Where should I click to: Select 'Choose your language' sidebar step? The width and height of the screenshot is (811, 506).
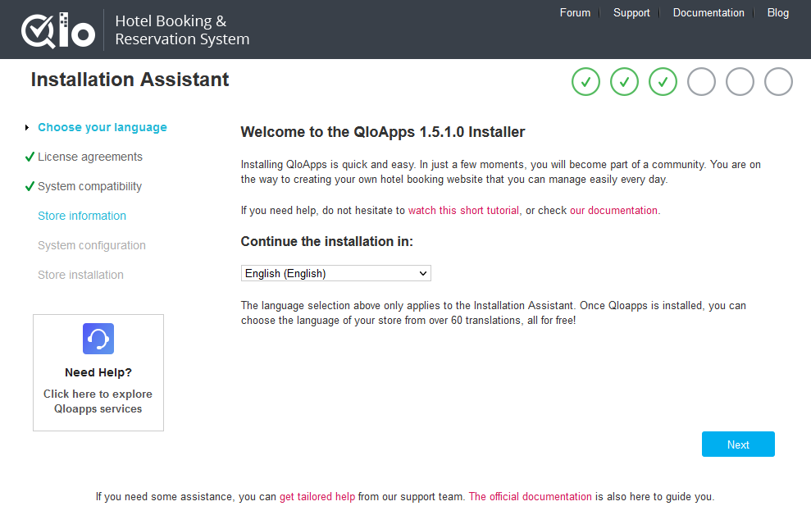click(x=102, y=127)
